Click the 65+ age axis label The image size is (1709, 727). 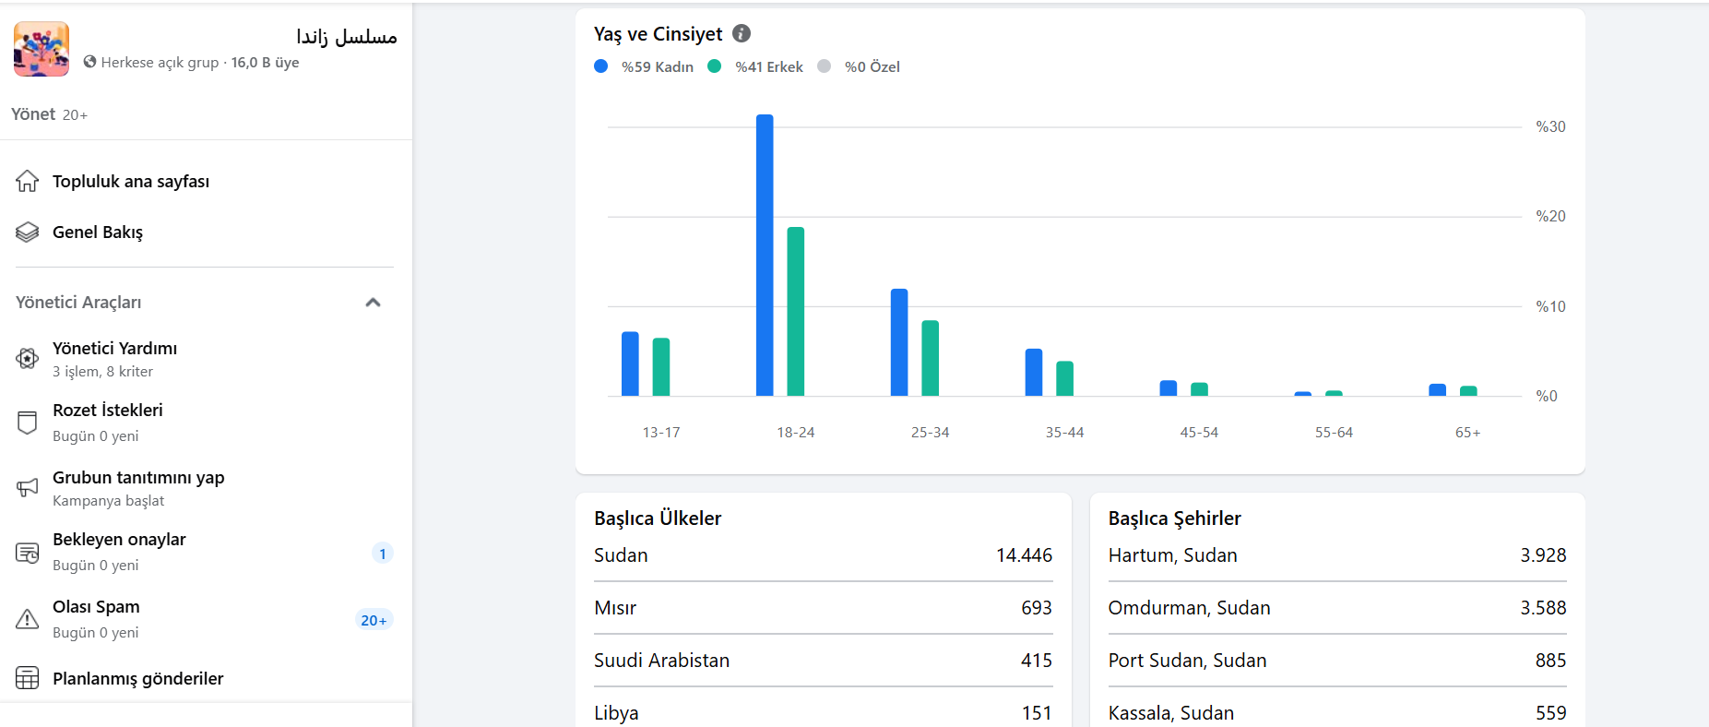point(1467,432)
